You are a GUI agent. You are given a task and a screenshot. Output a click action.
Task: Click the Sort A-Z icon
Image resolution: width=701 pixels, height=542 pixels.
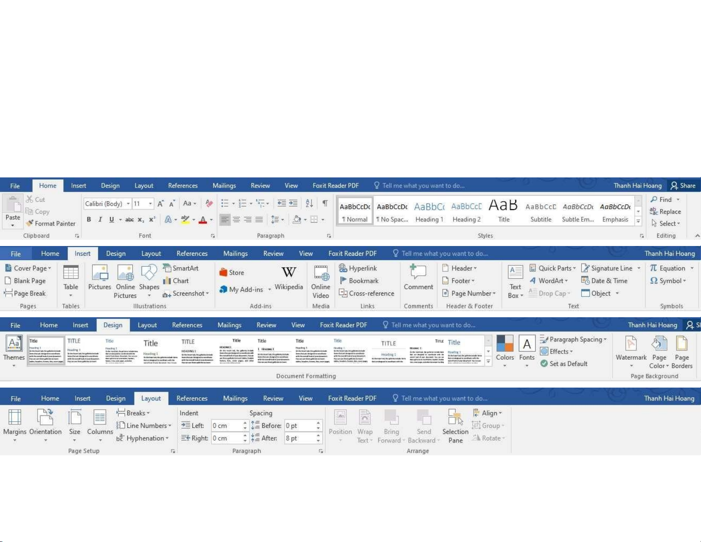tap(309, 204)
